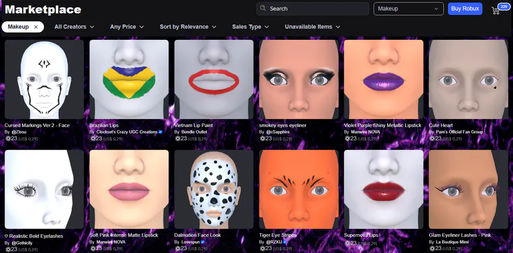The image size is (513, 253).
Task: Open the Cute Heart item thumbnail
Action: click(469, 80)
